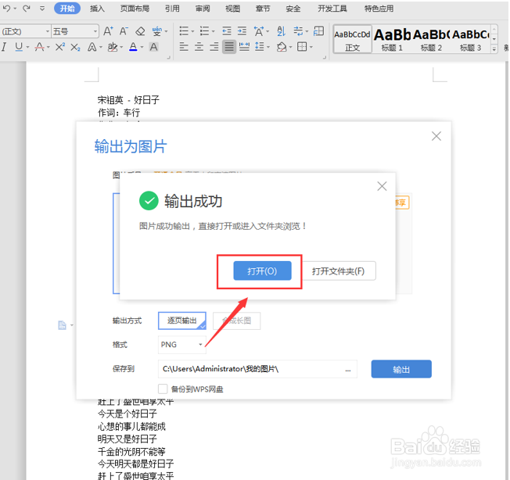Open the borders dropdown arrow
The image size is (510, 480).
(311, 48)
